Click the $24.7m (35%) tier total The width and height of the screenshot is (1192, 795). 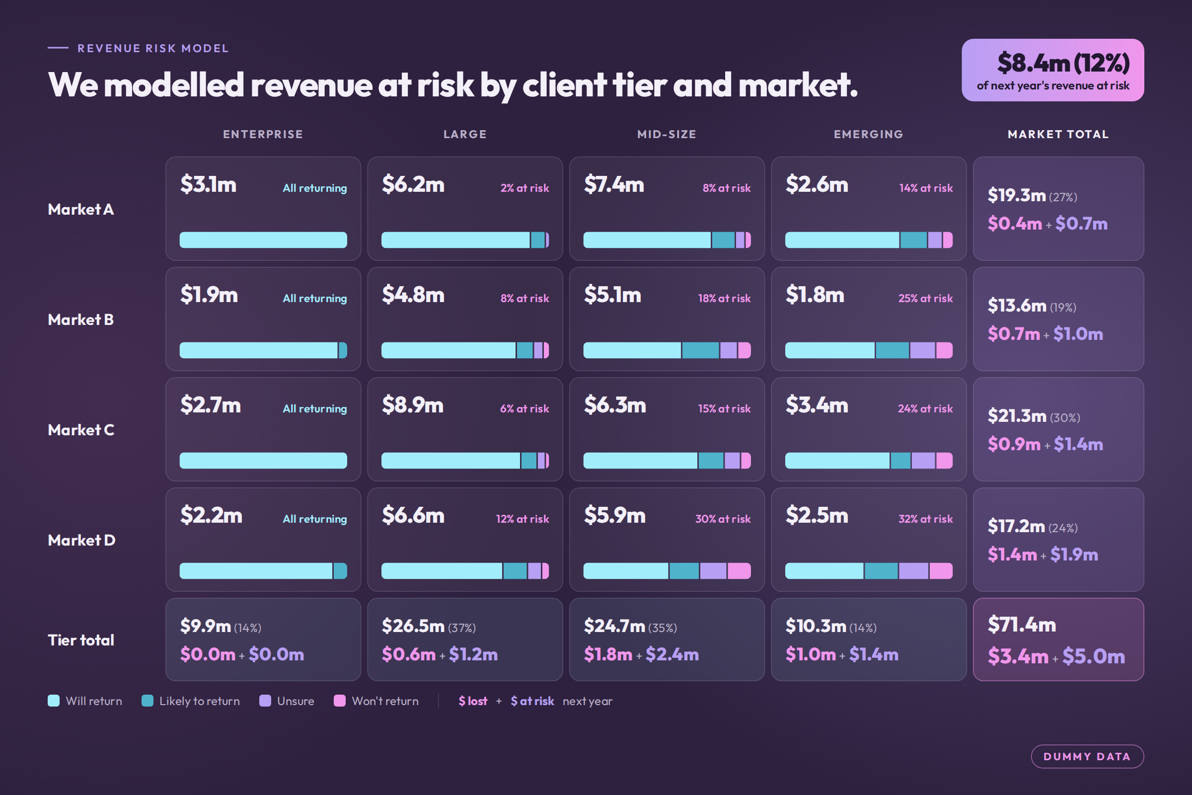click(630, 626)
